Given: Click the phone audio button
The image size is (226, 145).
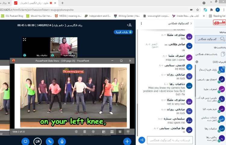Looking at the screenshot, I should (x=50, y=141).
